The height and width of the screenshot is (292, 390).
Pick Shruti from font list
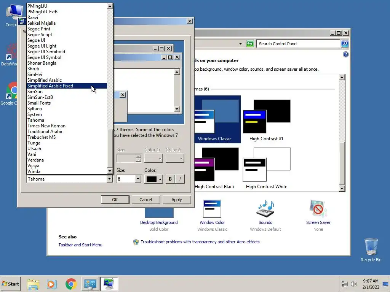(67, 69)
